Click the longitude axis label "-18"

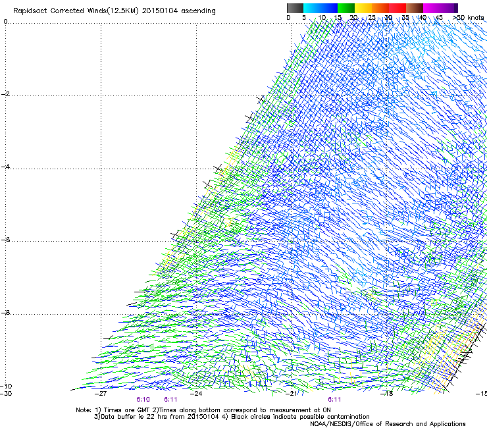click(x=387, y=394)
